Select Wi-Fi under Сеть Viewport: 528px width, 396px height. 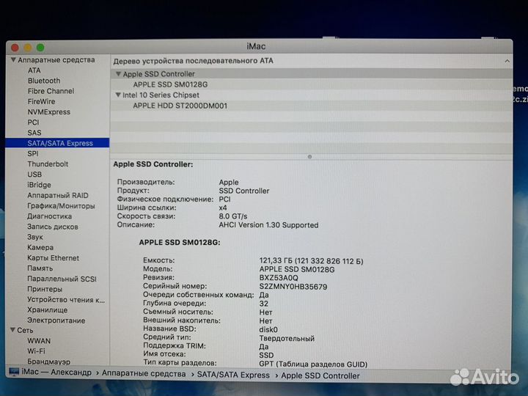point(37,351)
